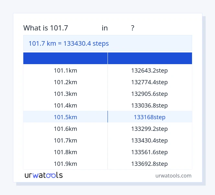Click the 132774.4step value

point(149,82)
